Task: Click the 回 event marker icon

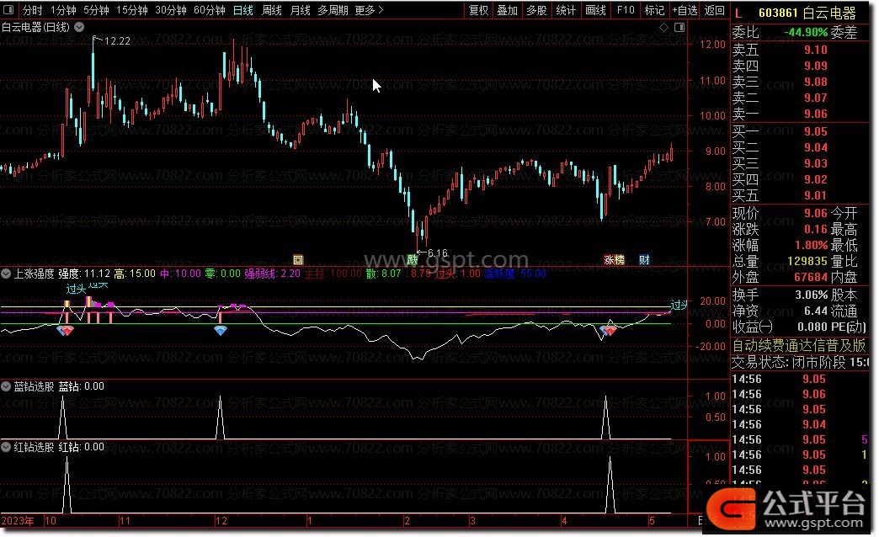Action: pos(298,259)
